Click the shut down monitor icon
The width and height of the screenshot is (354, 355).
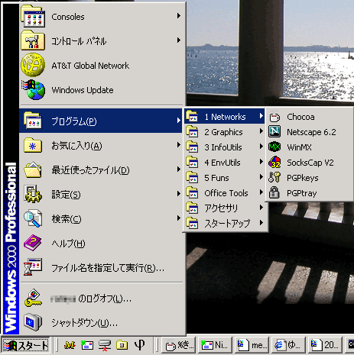pyautogui.click(x=33, y=322)
